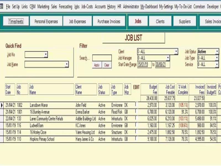Screen dimensions: 221x166
Task: Open the Job-Costs menu
Action: click(87, 6)
